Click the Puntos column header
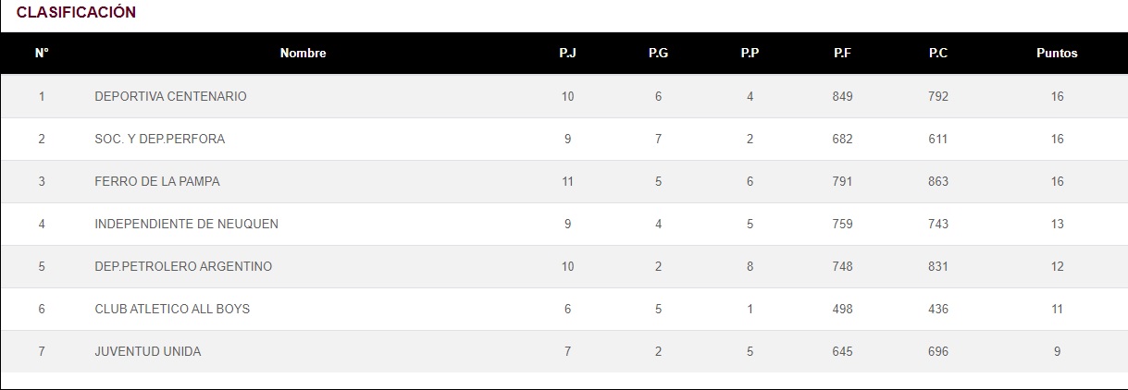 (x=1057, y=54)
